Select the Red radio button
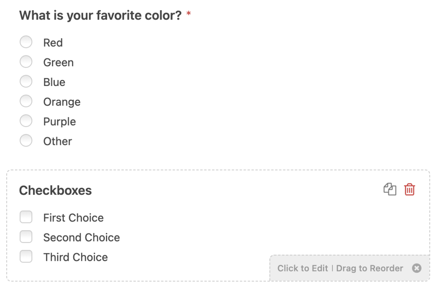The image size is (438, 291). coord(26,42)
